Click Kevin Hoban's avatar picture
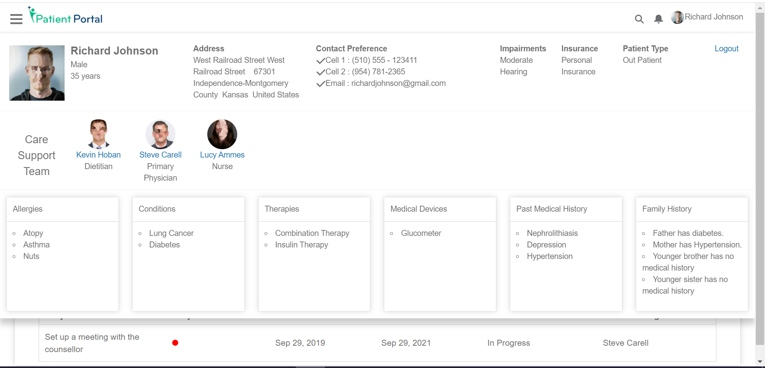This screenshot has width=765, height=368. click(98, 134)
